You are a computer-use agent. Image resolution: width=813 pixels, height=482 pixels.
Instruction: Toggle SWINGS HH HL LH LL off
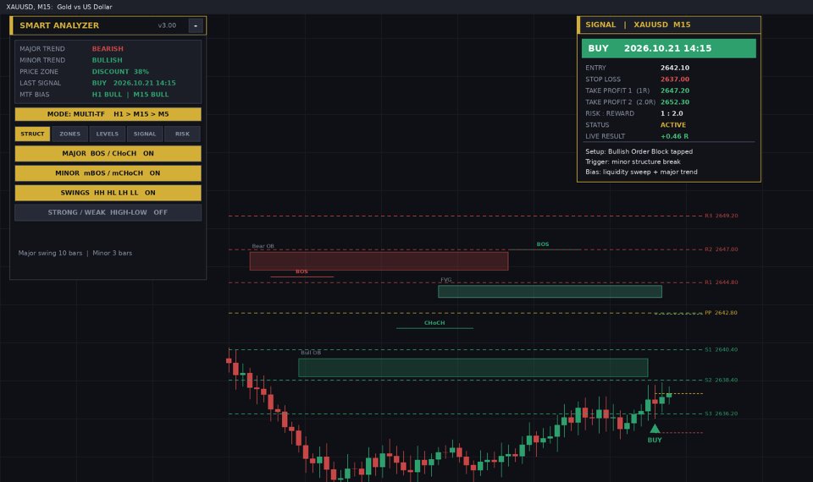tap(108, 193)
